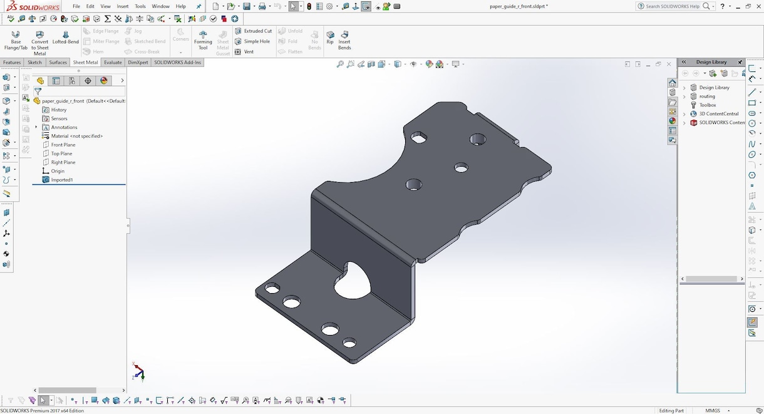Click the Rebuild traffic light icon
Screen dimensions: 764x414
(309, 6)
